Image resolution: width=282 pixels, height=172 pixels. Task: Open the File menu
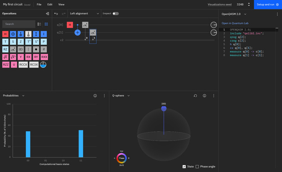[x=39, y=5]
